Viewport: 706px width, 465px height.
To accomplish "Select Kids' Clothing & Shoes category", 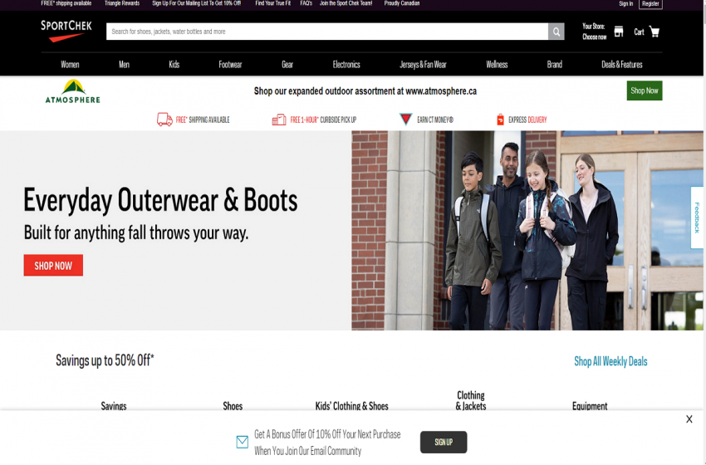I will [351, 405].
